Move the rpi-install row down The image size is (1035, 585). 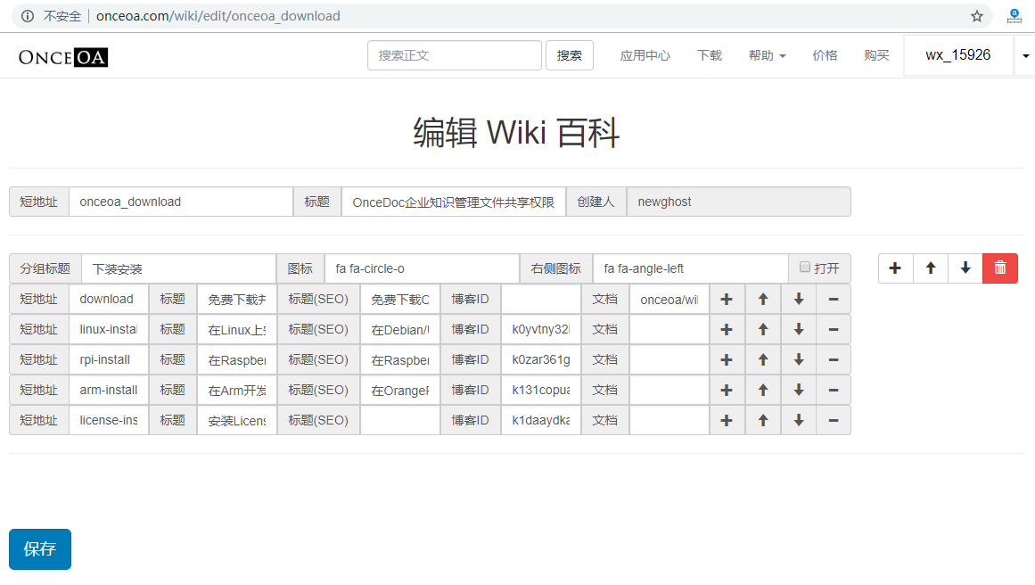(799, 360)
